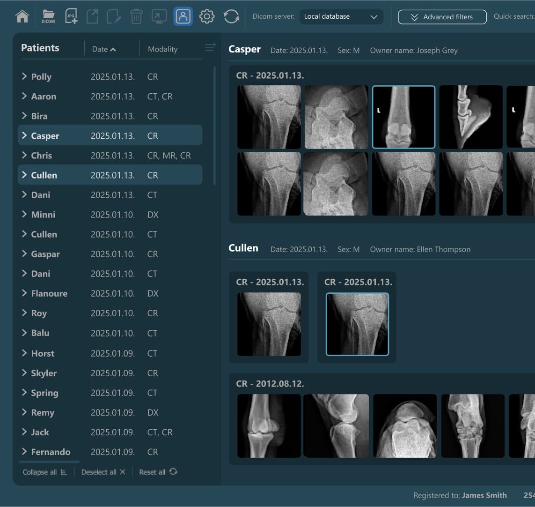The height and width of the screenshot is (507, 535).
Task: Select Casper's second top-row X-ray thumbnail
Action: 336,117
